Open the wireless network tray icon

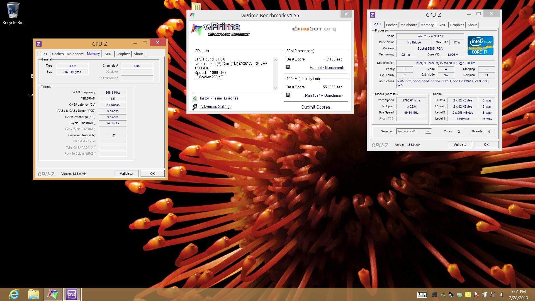(493, 295)
